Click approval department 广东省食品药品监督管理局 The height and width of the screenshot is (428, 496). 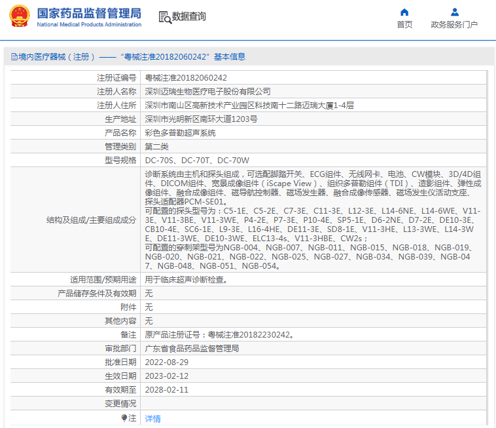point(192,349)
